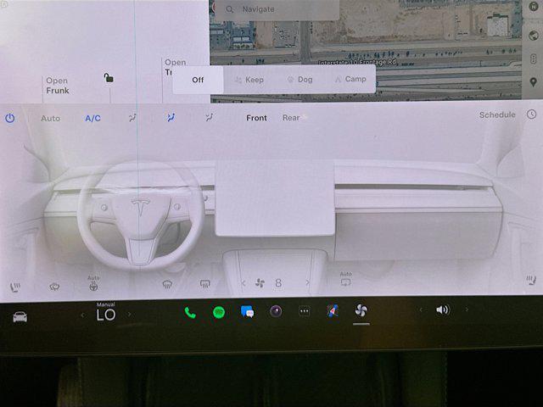The image size is (543, 407).
Task: Open car controls from car icon
Action: click(20, 316)
